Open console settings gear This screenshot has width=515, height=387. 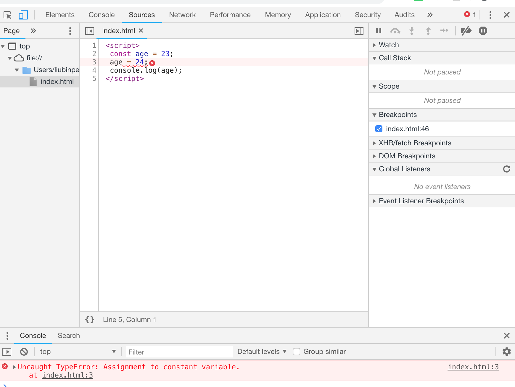pyautogui.click(x=507, y=352)
